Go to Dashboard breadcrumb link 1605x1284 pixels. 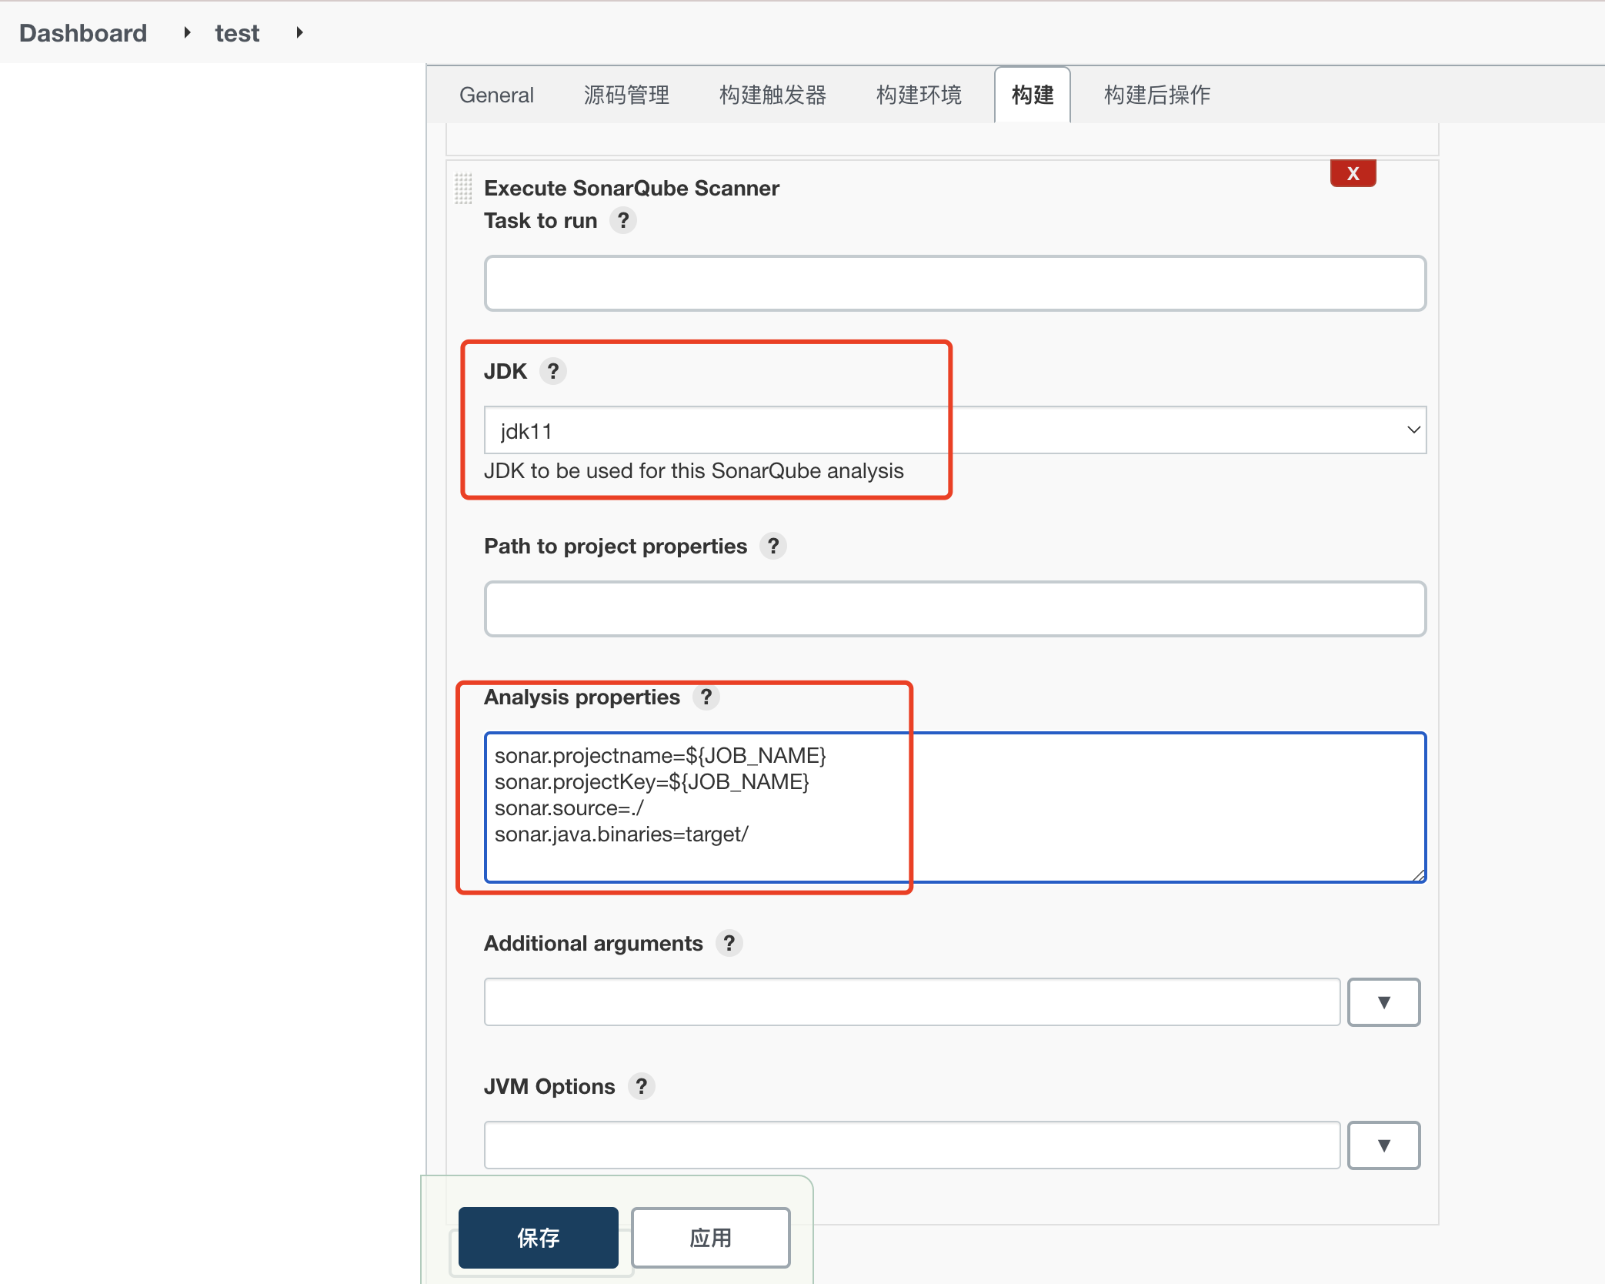coord(83,33)
